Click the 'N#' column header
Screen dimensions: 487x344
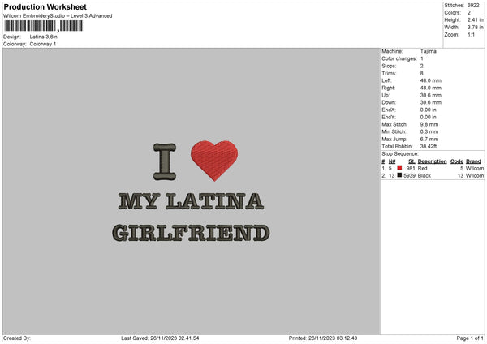pos(392,161)
